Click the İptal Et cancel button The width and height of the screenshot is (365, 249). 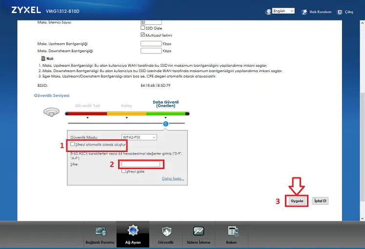point(320,201)
